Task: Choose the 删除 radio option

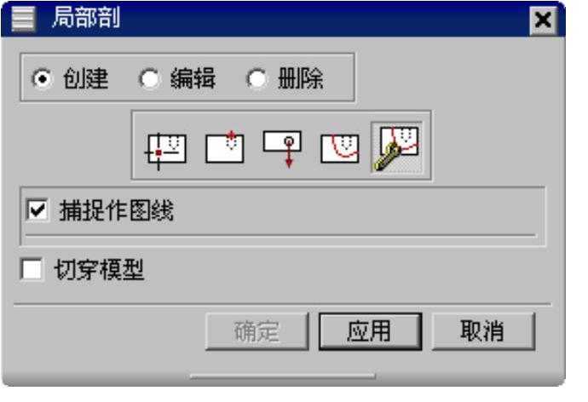Action: point(257,79)
